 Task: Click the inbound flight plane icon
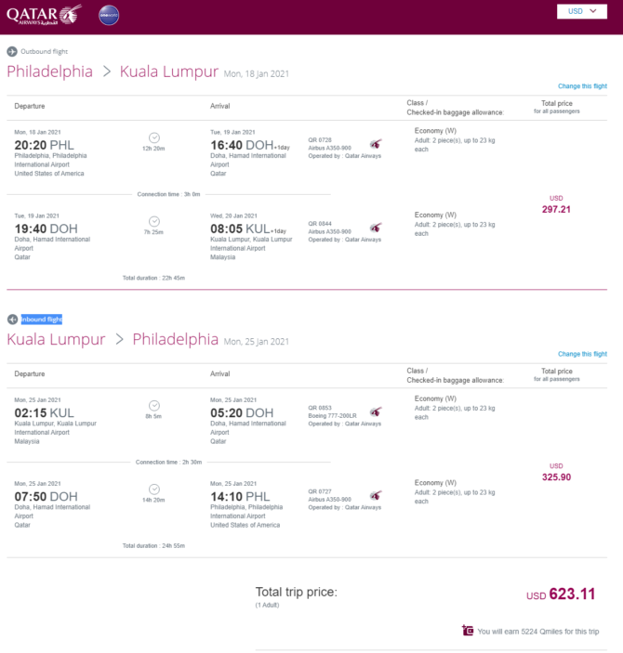[12, 320]
